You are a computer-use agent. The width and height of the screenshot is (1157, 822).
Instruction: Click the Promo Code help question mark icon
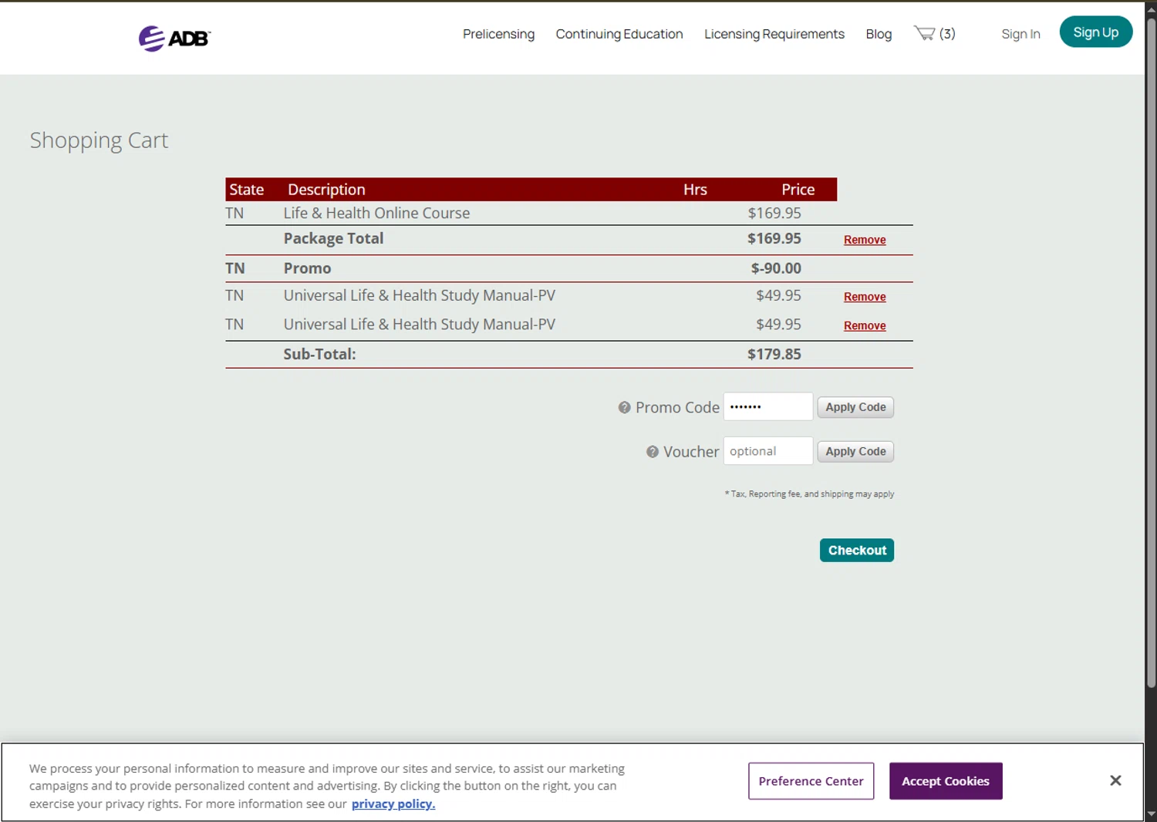625,407
